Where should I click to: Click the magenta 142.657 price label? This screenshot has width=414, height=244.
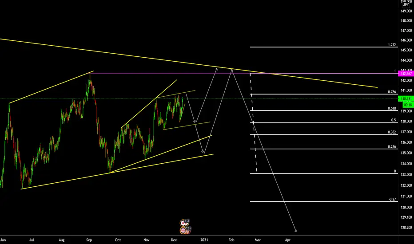tap(406, 74)
